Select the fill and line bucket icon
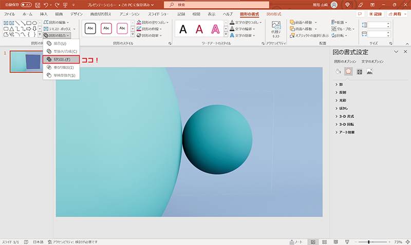The image size is (411, 245). pos(338,71)
